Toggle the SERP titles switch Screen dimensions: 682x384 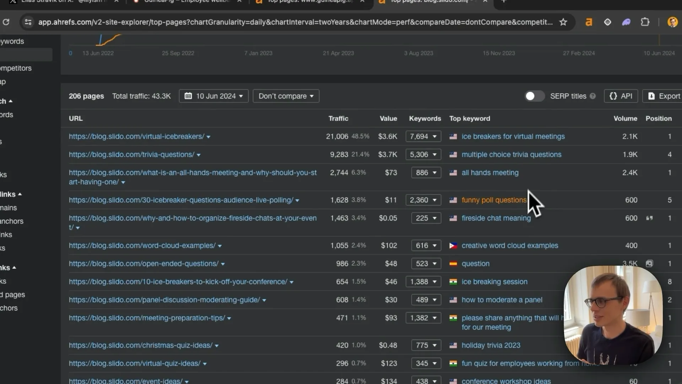[535, 96]
